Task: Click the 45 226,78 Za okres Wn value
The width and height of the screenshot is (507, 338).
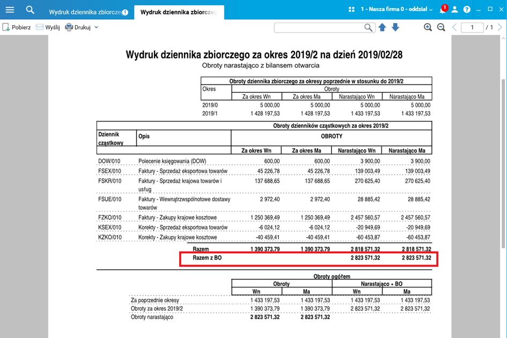Action: pos(268,171)
